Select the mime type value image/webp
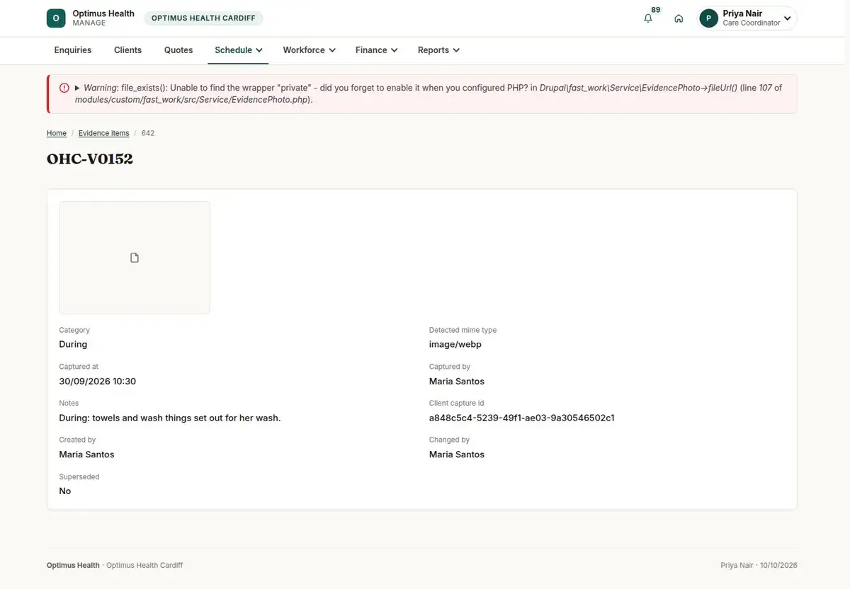Screen dimensions: 850x589 [455, 344]
